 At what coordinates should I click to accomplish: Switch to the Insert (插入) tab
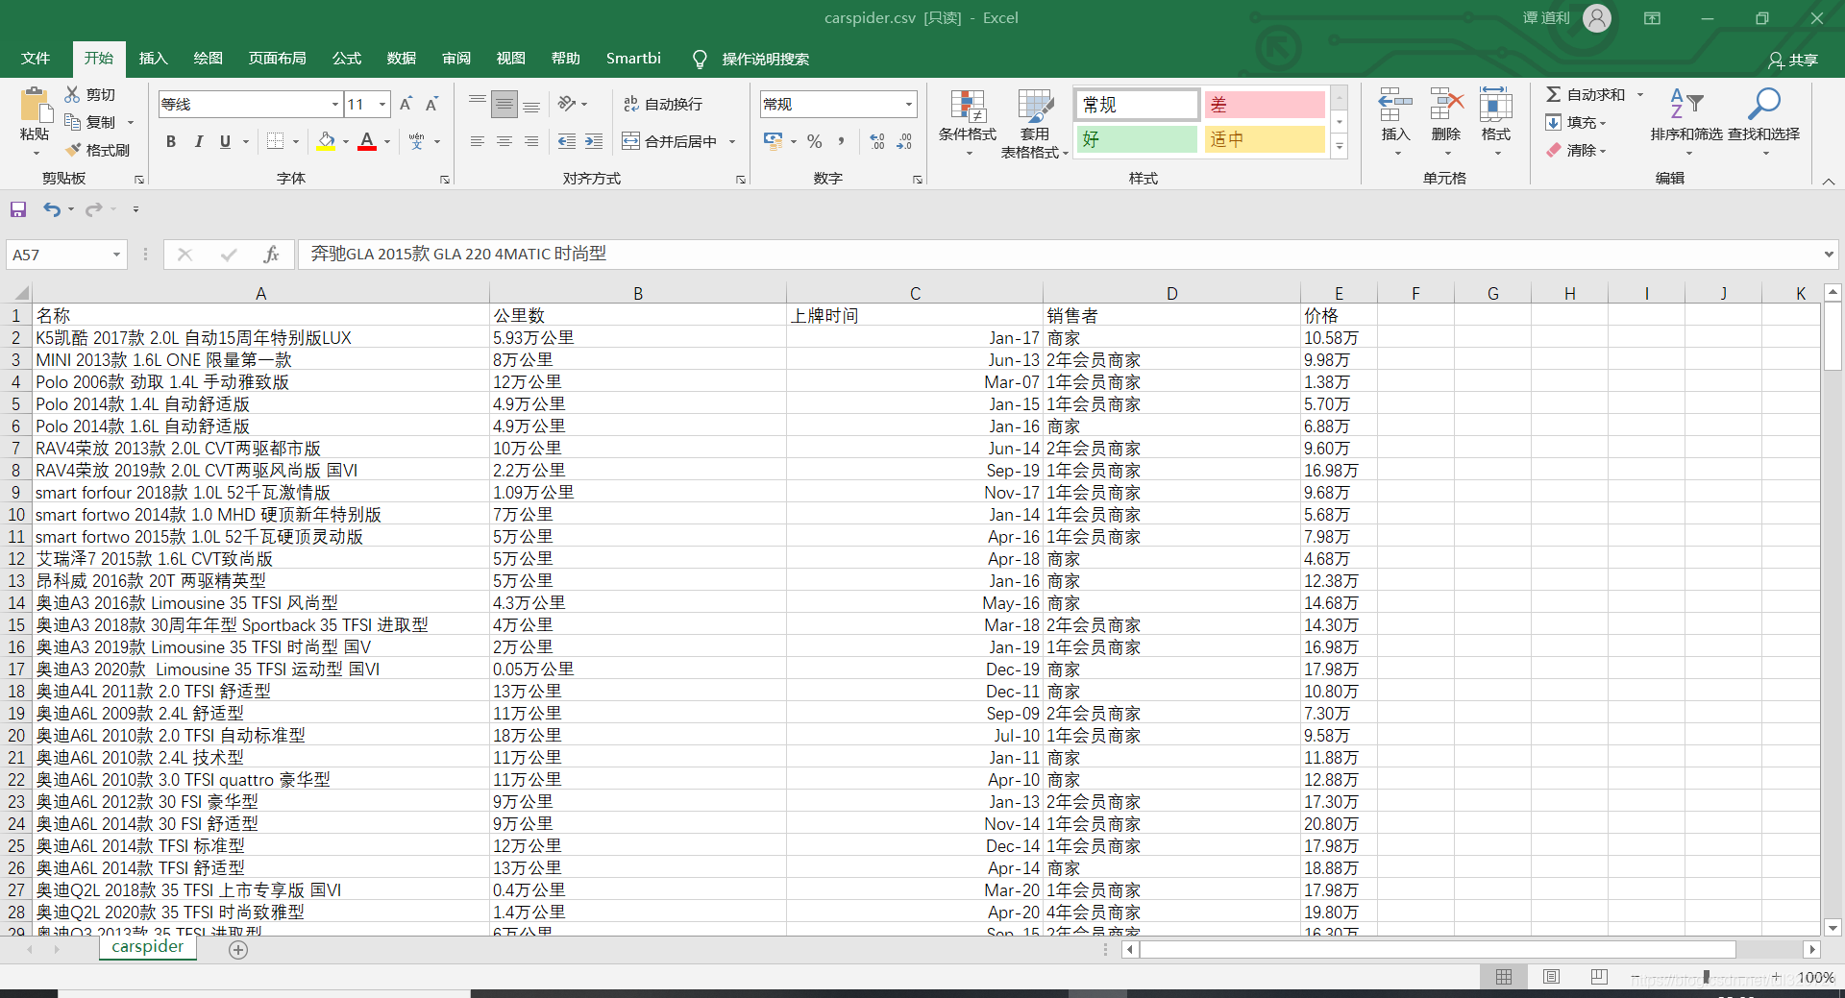pos(153,59)
